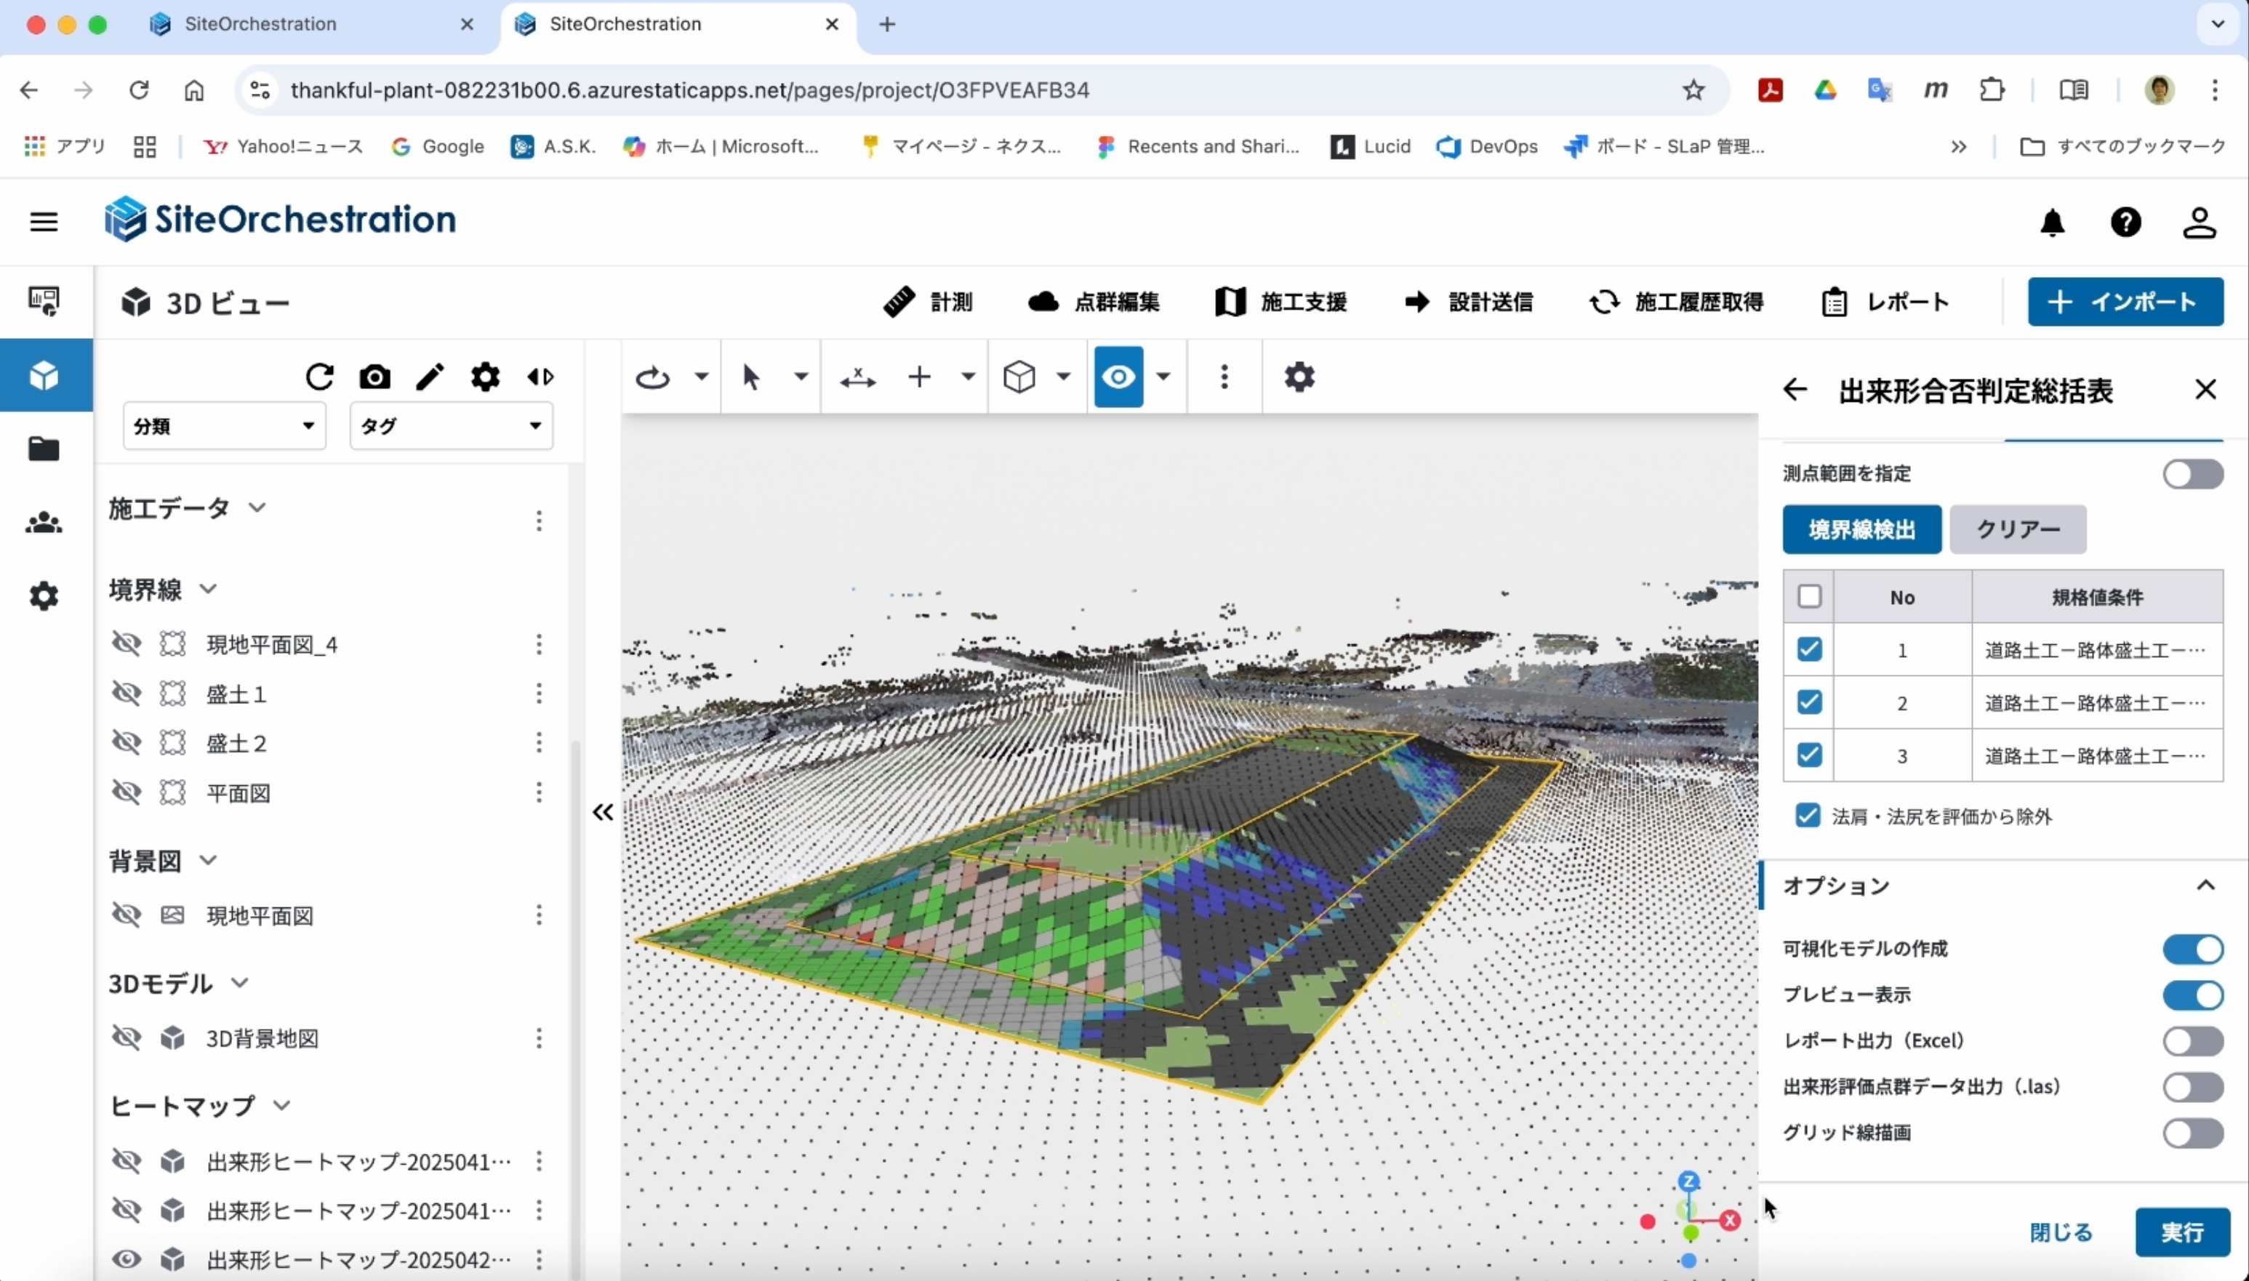Show the 盛土1 boundary line layer

click(x=127, y=694)
